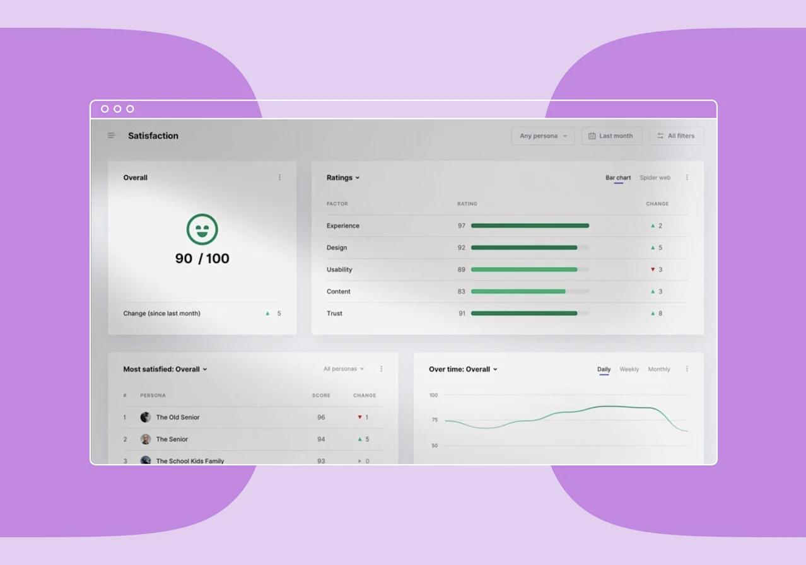Click the Overall card three-dot menu
The height and width of the screenshot is (565, 806).
(x=280, y=178)
